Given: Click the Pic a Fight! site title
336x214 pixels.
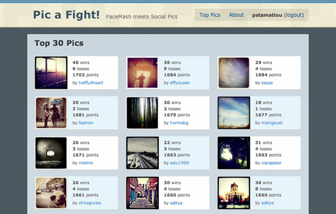Looking at the screenshot, I should click(x=67, y=15).
